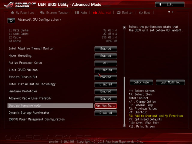The width and height of the screenshot is (192, 144).
Task: Click the L1 Code Cache info row
Action: coord(63,34)
